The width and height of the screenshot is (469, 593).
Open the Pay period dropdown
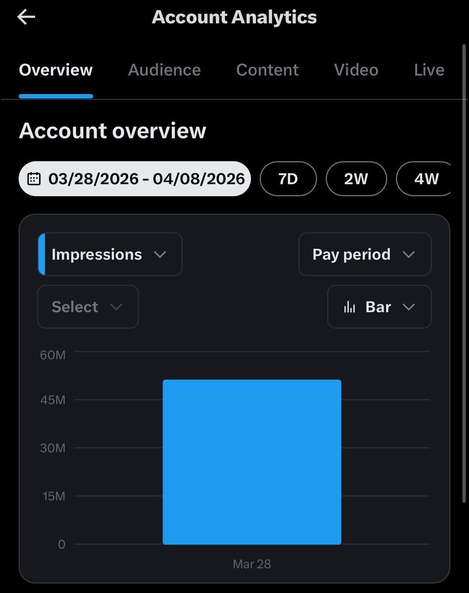coord(365,254)
